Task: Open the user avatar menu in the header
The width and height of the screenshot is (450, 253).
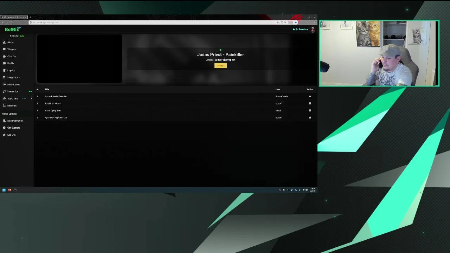Action: 313,29
